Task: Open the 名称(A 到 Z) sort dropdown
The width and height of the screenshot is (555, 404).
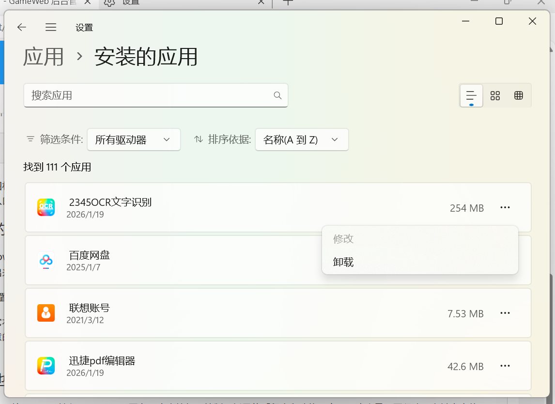Action: [302, 140]
